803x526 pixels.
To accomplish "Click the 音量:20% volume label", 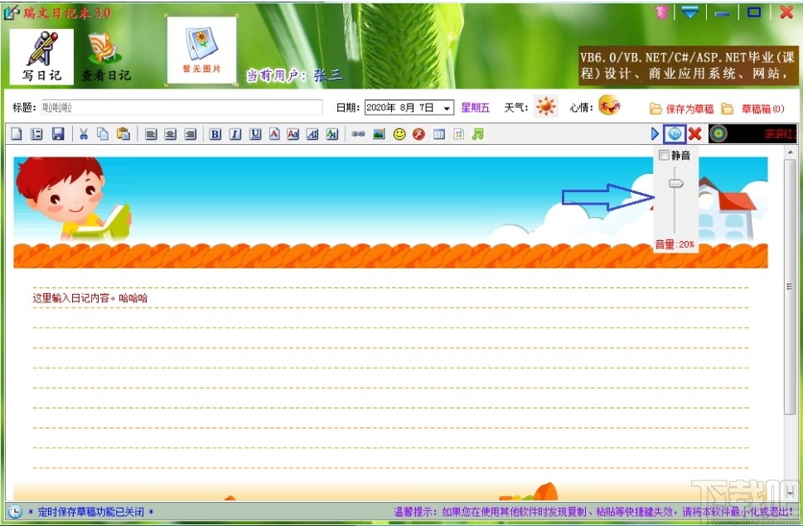I will click(x=675, y=244).
